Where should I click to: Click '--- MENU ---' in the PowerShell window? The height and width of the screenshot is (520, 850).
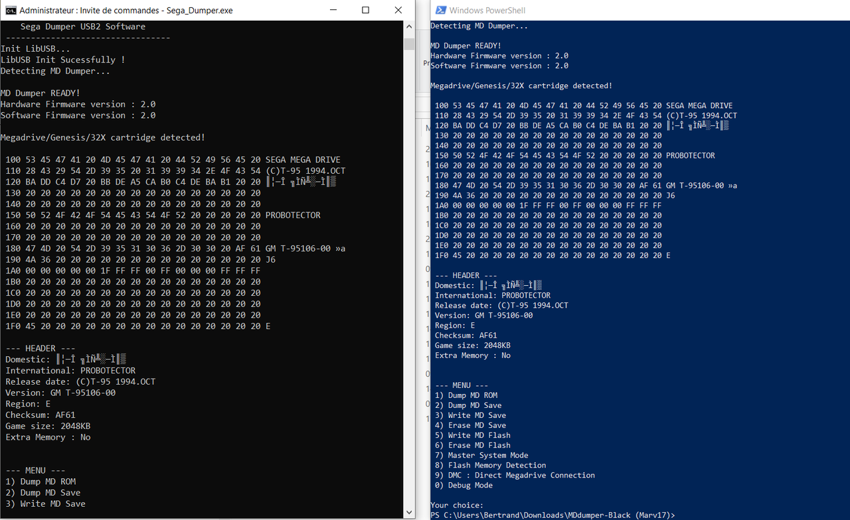point(462,385)
